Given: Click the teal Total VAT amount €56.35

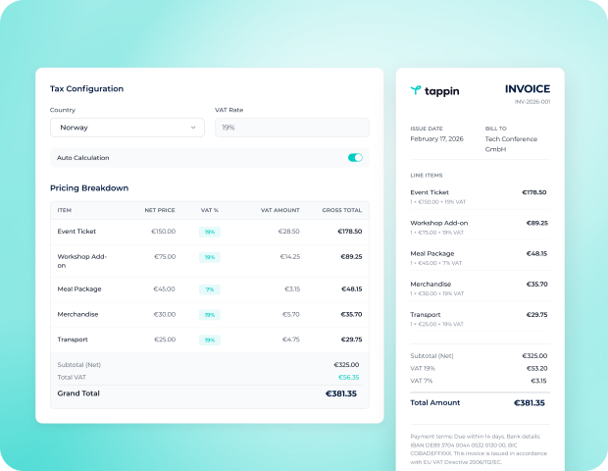Looking at the screenshot, I should point(348,377).
